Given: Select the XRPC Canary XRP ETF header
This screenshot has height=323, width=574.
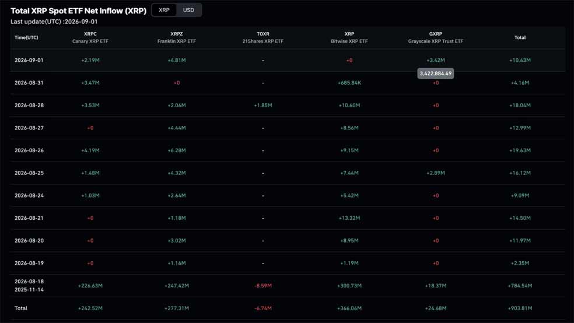Looking at the screenshot, I should 90,37.
